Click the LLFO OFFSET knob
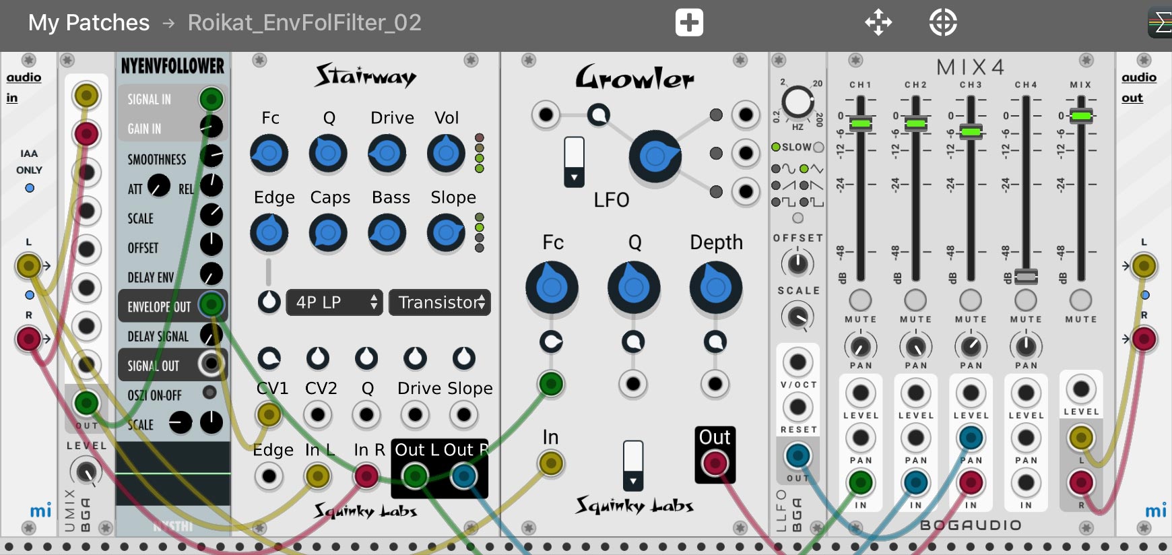1172x555 pixels. (x=797, y=263)
